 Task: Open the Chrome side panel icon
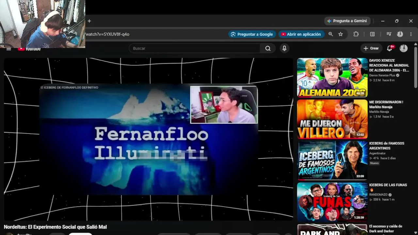pos(372,34)
